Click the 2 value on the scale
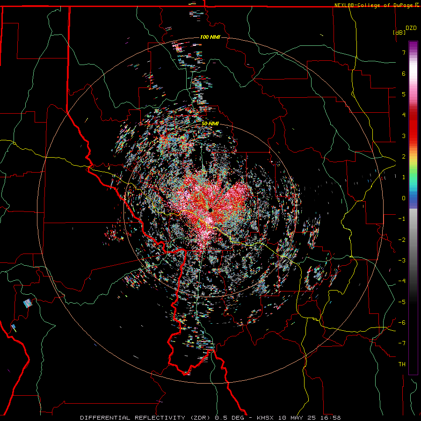 click(404, 157)
